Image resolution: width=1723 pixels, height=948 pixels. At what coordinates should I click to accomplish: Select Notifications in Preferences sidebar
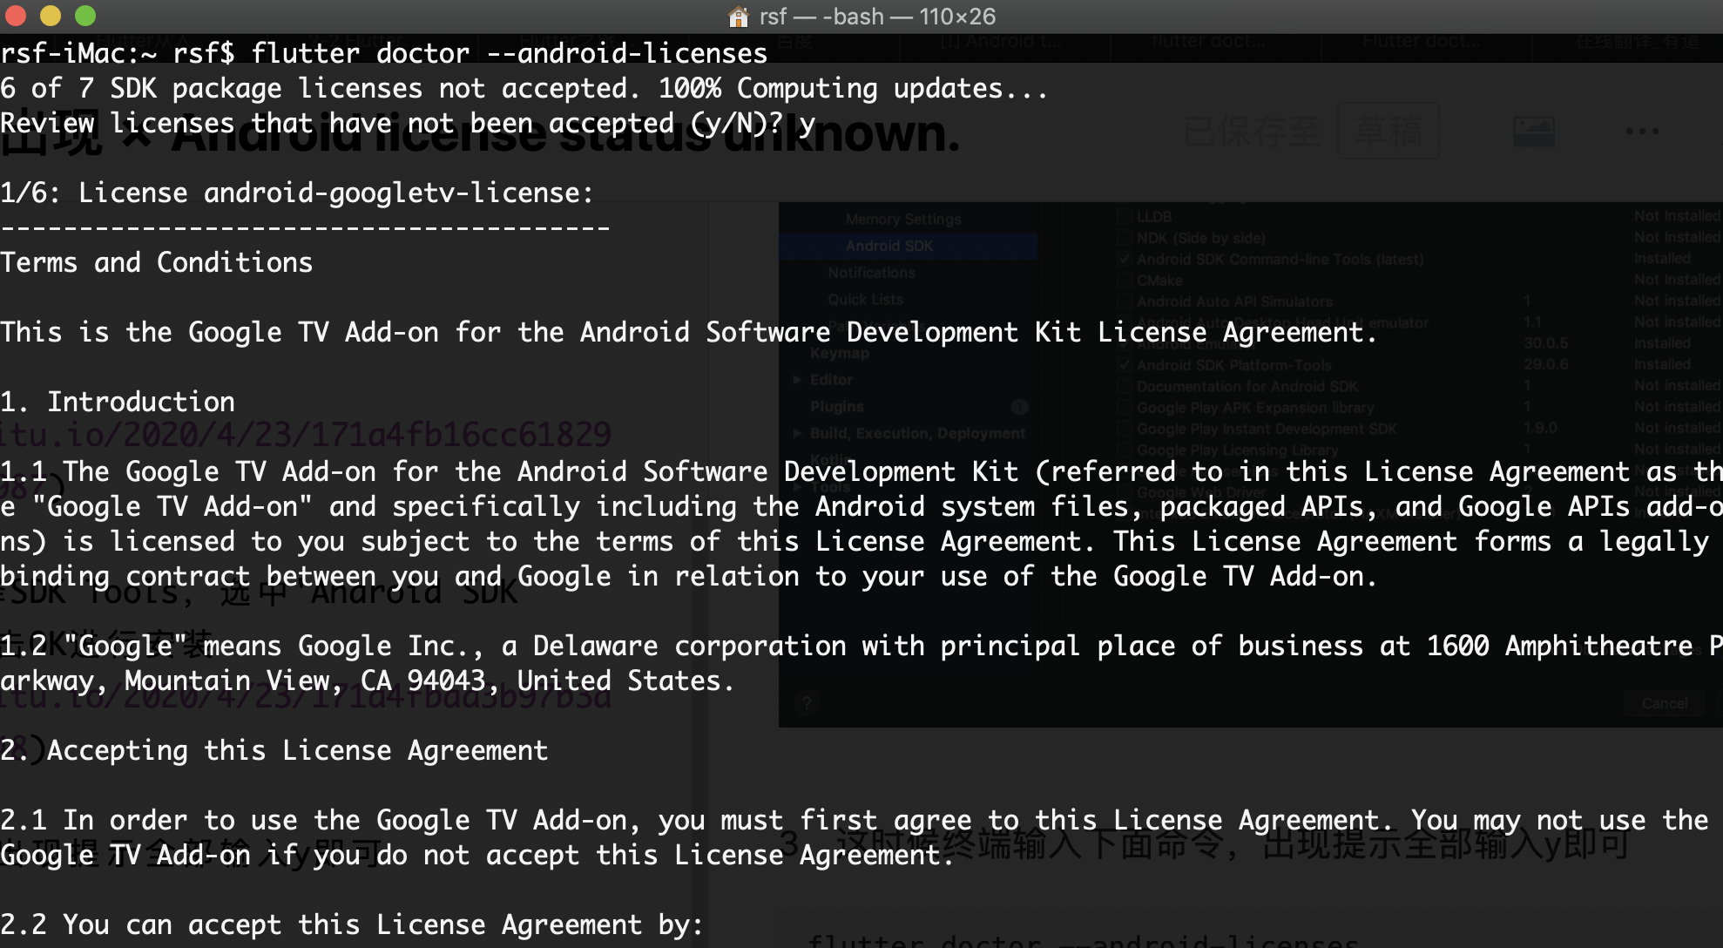pyautogui.click(x=871, y=273)
